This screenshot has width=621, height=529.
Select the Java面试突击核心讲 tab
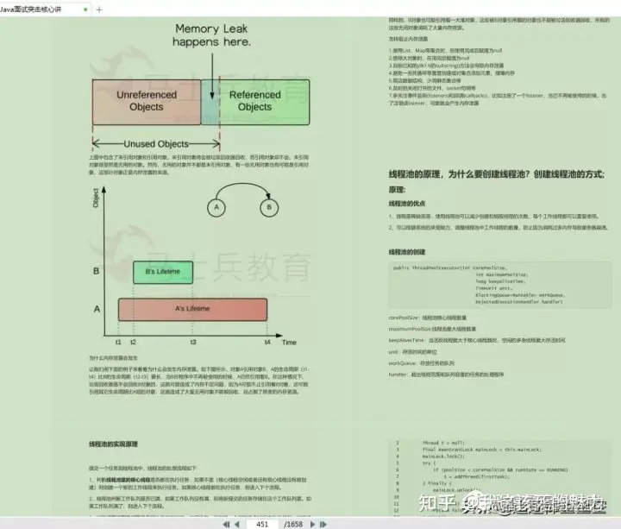(31, 9)
